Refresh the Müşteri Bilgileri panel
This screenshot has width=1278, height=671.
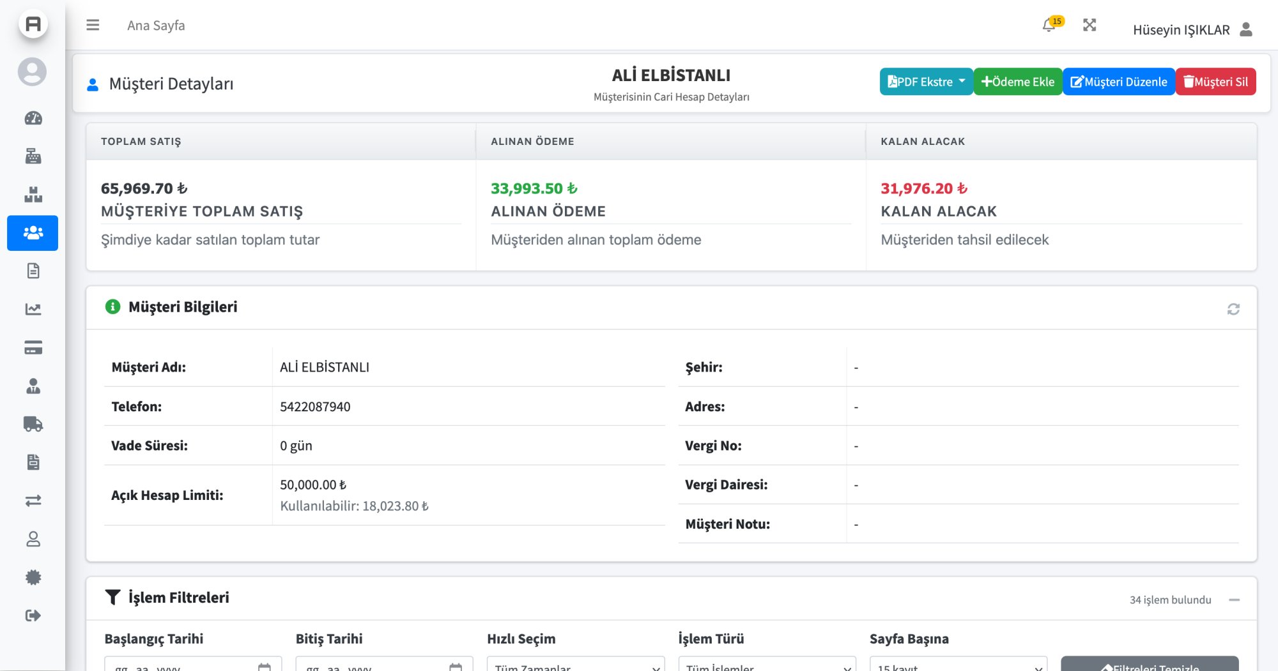tap(1233, 309)
